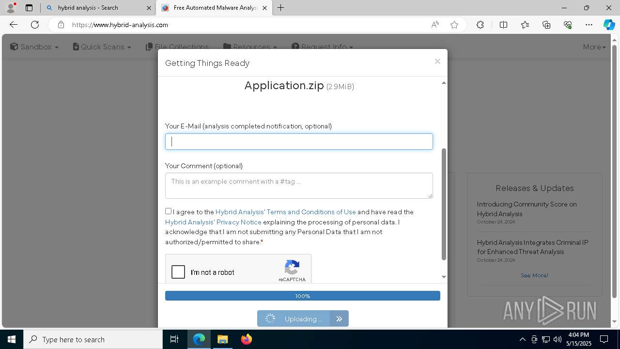
Task: Open Introducing Community Score article
Action: pyautogui.click(x=527, y=209)
